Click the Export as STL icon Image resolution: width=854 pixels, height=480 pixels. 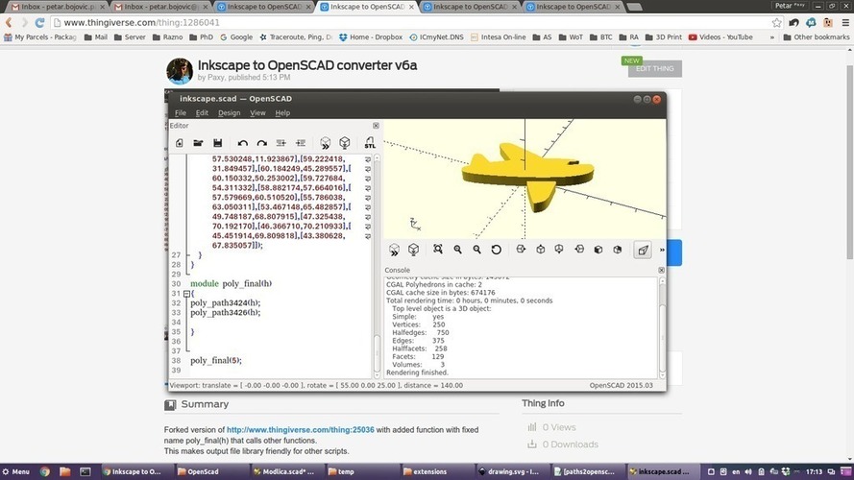(370, 143)
